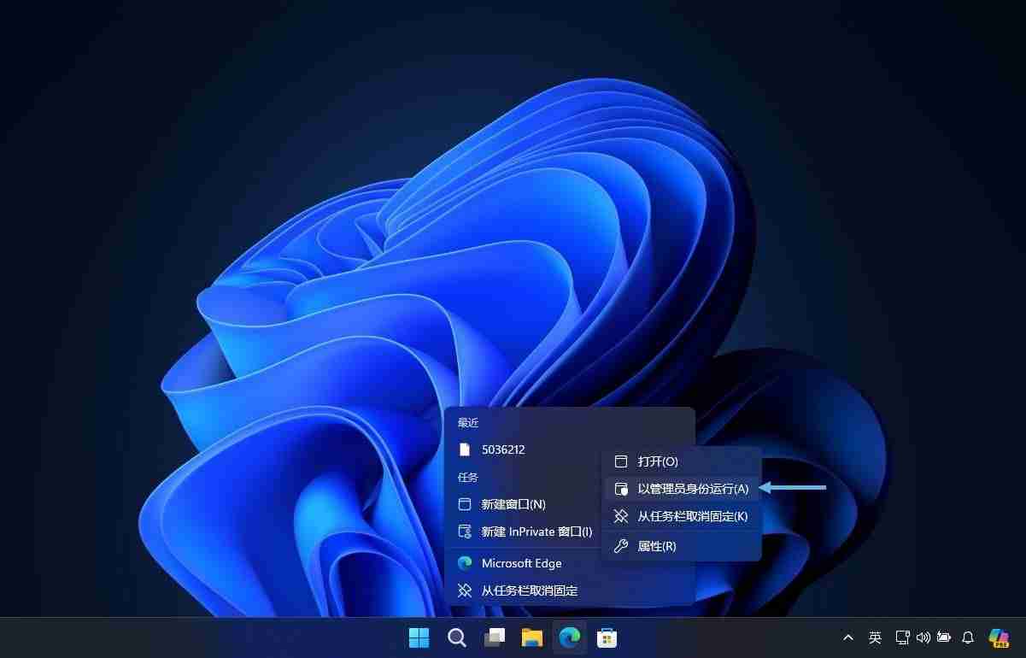
Task: Open Windows Search from the taskbar
Action: point(456,637)
